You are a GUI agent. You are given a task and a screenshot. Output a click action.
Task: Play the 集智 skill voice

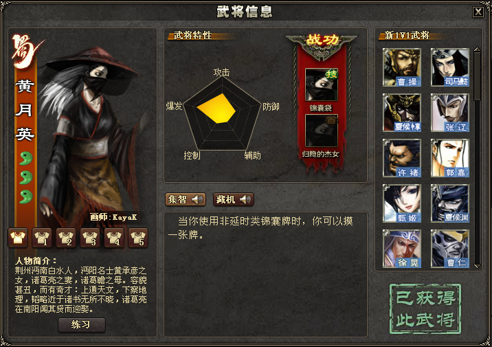186,199
